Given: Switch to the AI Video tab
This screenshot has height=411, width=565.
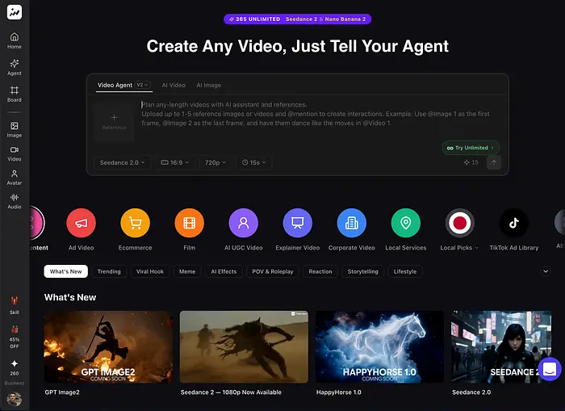Looking at the screenshot, I should point(173,85).
